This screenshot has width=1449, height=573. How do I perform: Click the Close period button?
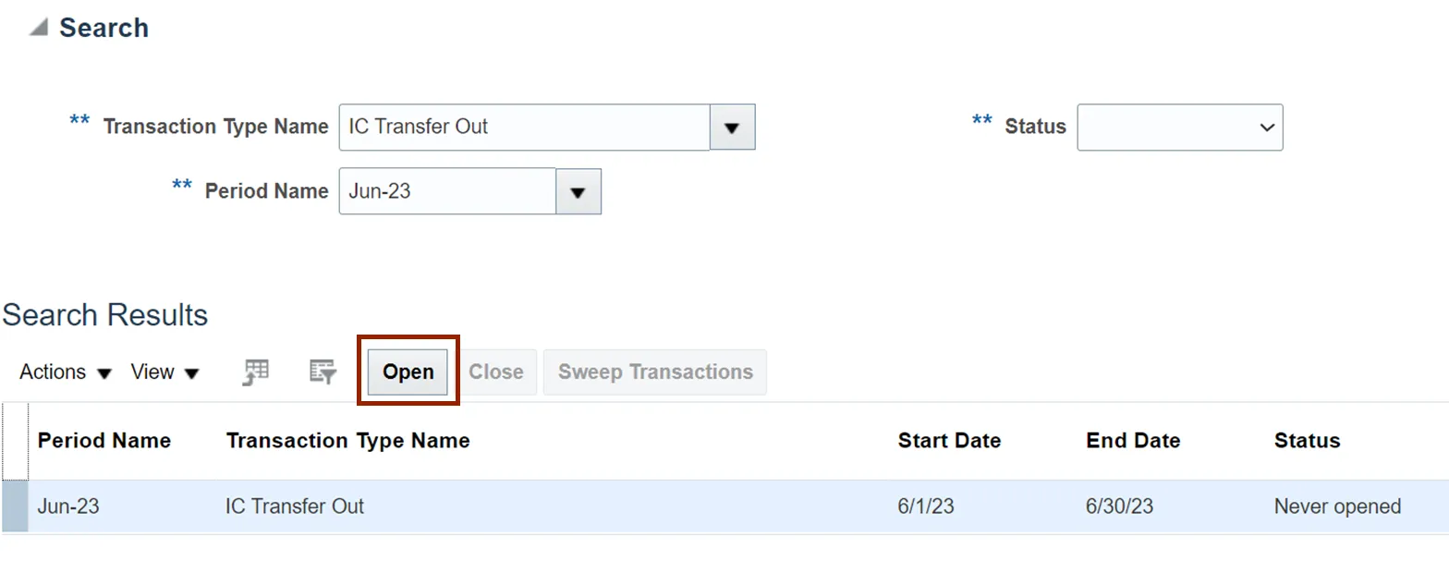(496, 372)
